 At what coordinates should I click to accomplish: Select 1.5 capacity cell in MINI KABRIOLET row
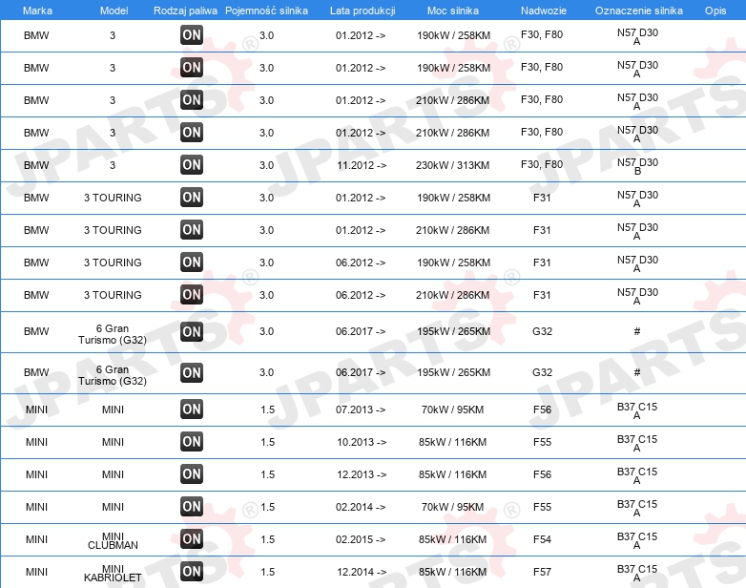tap(268, 572)
